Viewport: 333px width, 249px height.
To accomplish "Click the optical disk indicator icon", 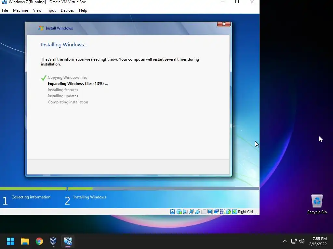I will [x=179, y=211].
